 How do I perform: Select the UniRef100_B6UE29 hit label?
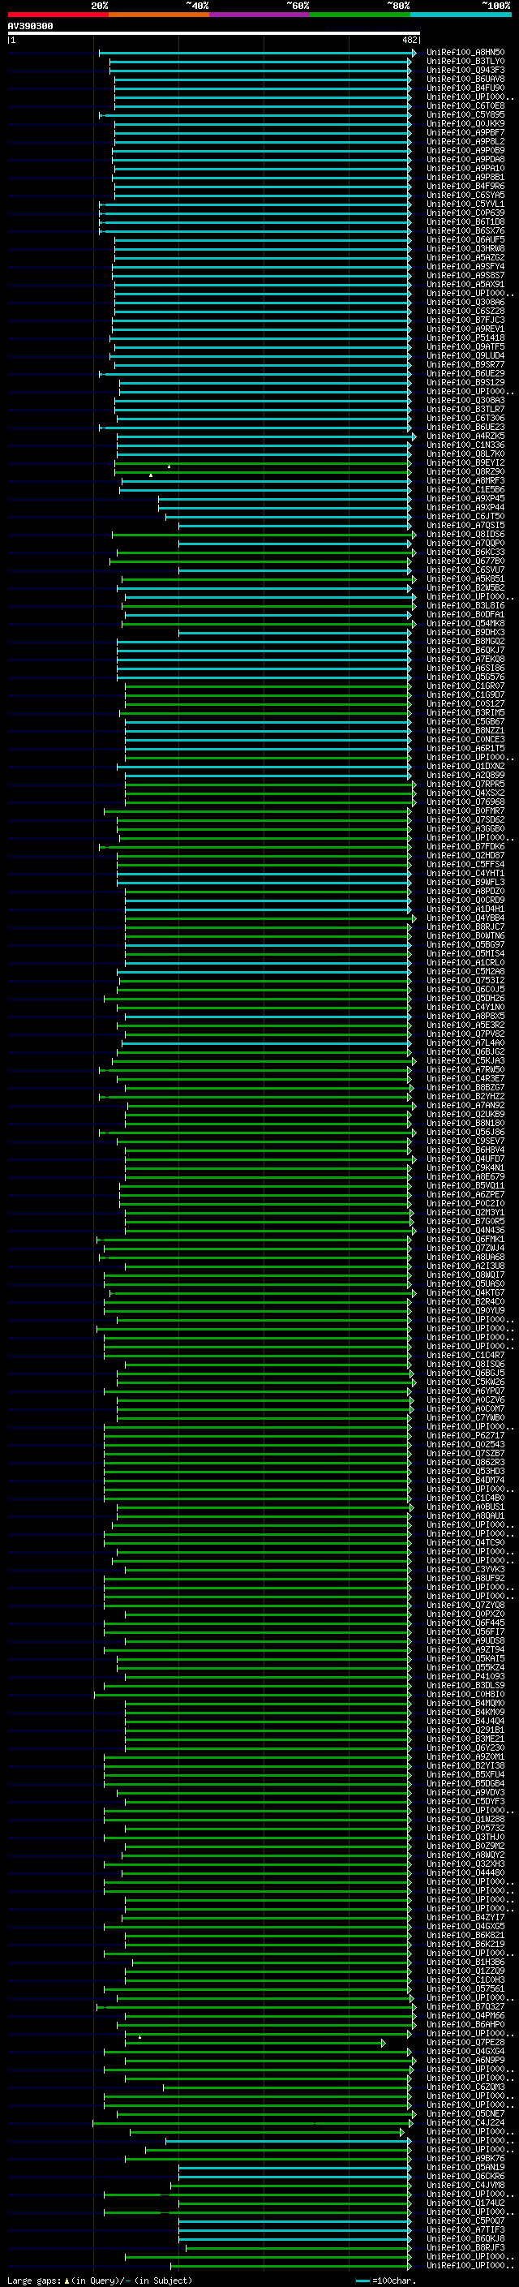pyautogui.click(x=465, y=374)
